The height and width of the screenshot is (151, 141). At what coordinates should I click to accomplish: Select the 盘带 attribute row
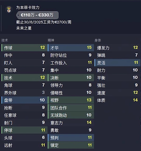pyautogui.click(x=24, y=100)
